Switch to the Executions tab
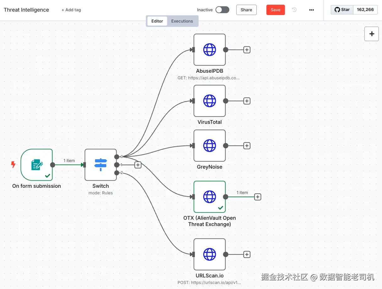Viewport: 382px width, 289px height. (x=182, y=21)
